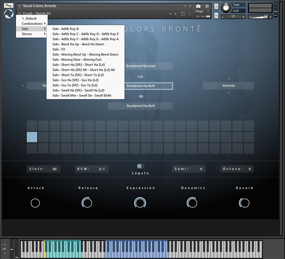Solo the instrument with the S button
Image resolution: width=285 pixels, height=259 pixels.
[x=216, y=7]
